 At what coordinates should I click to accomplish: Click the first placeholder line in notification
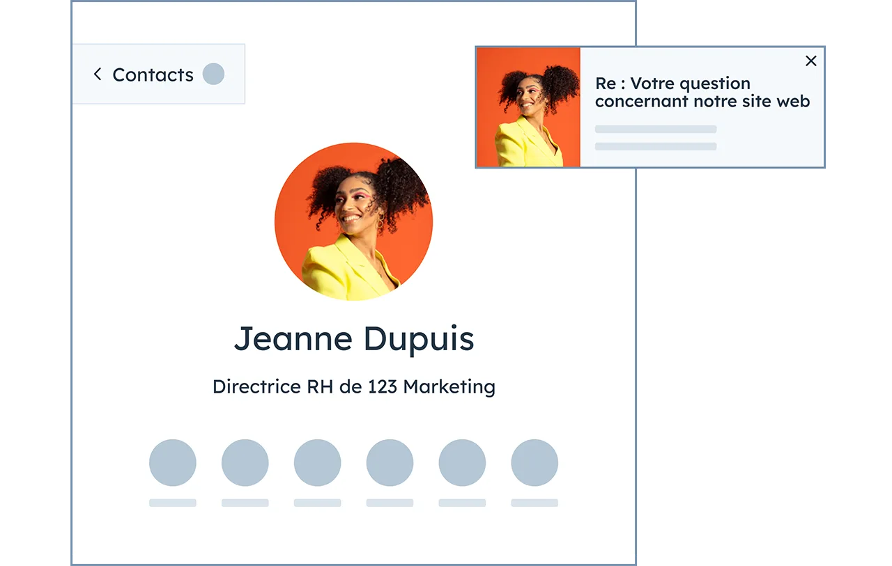tap(655, 129)
